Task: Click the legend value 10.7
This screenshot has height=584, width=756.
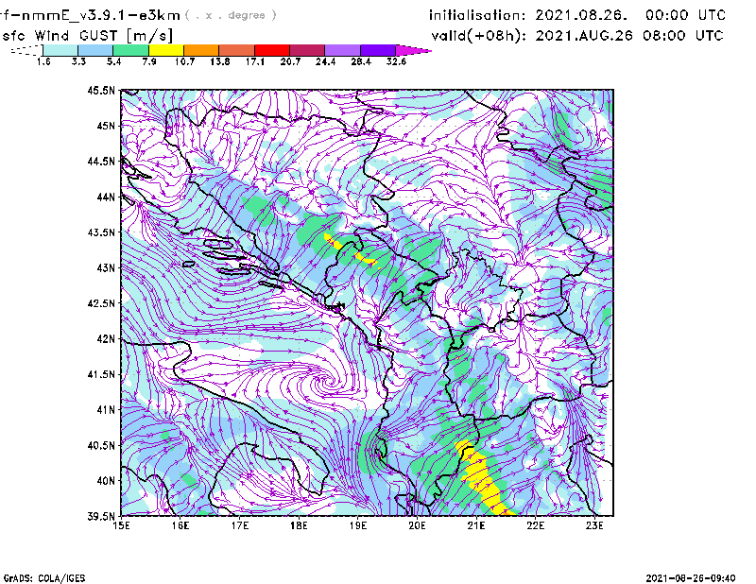Action: (184, 61)
